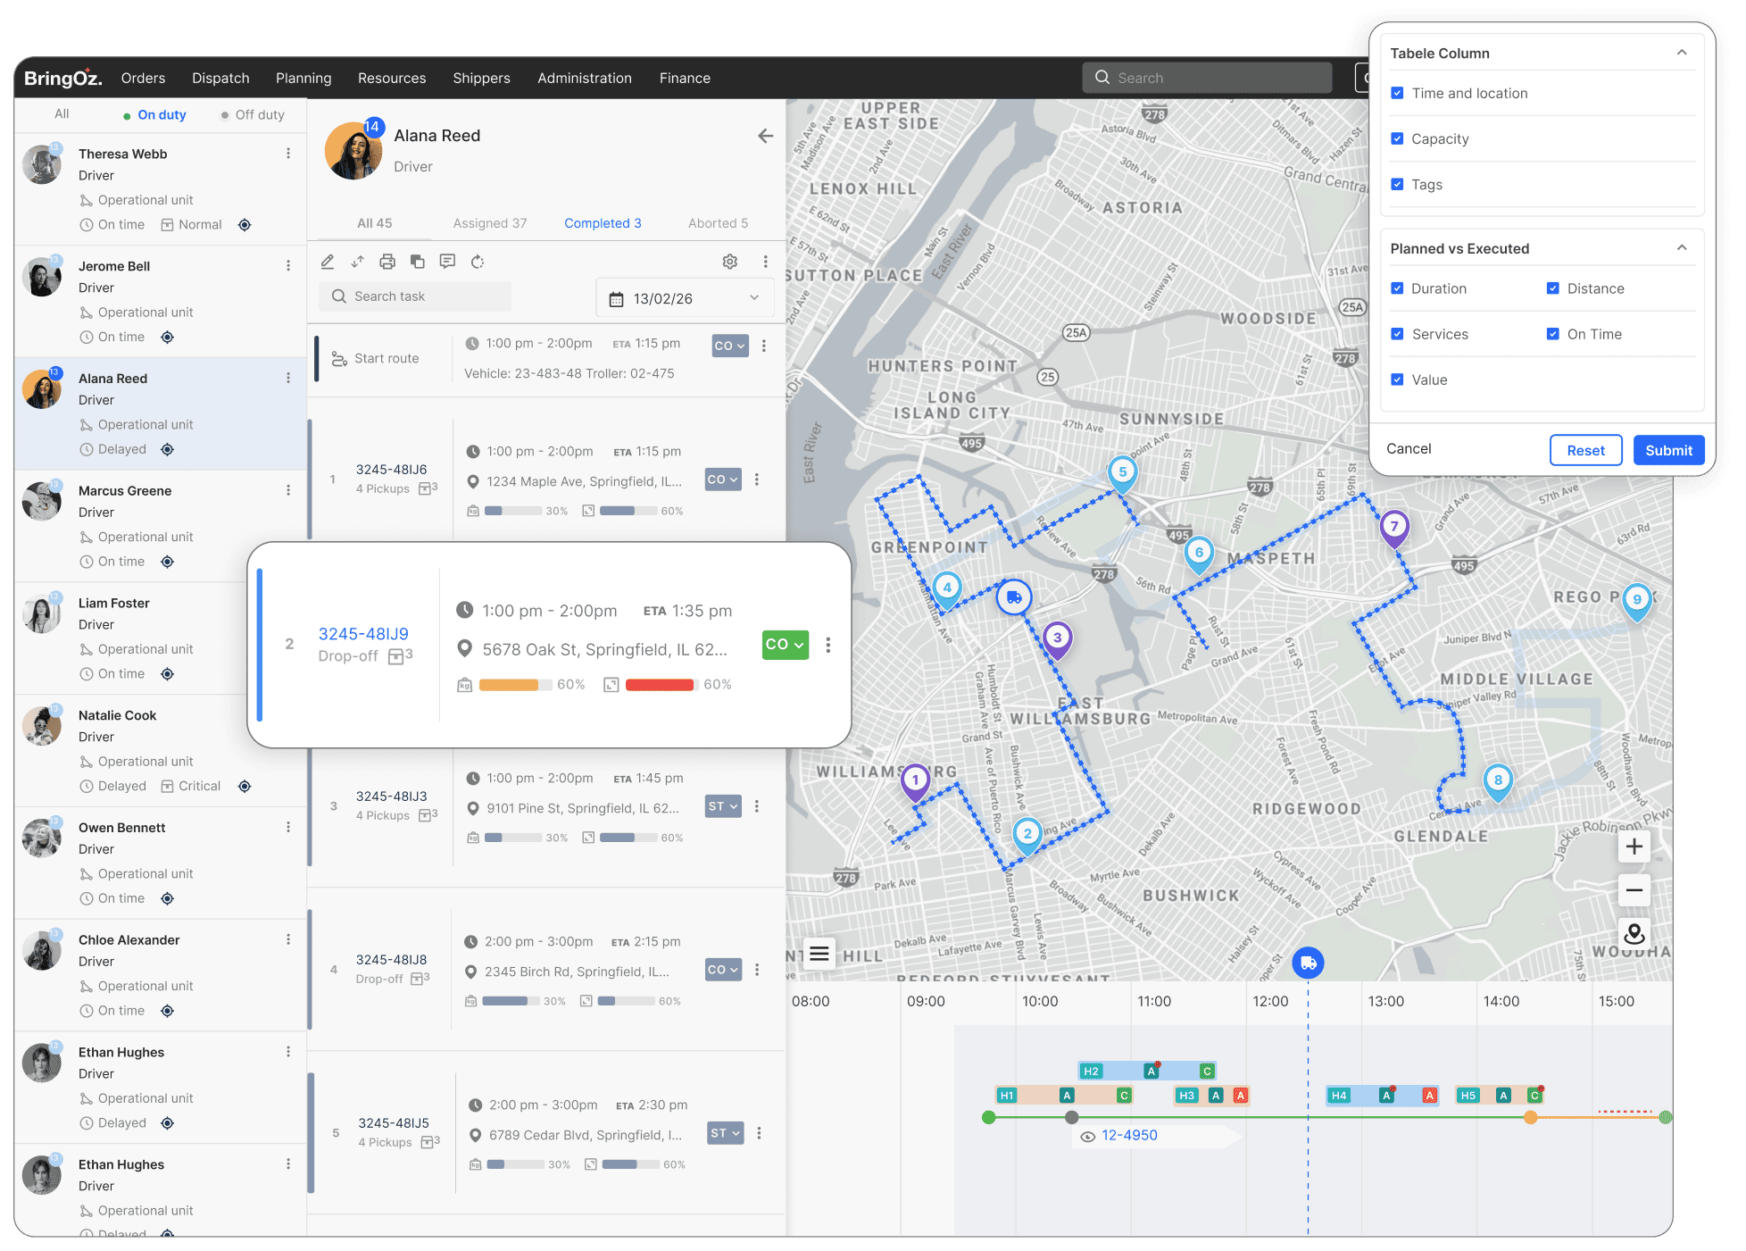Open map layers hamburger menu
1746x1251 pixels.
[819, 954]
